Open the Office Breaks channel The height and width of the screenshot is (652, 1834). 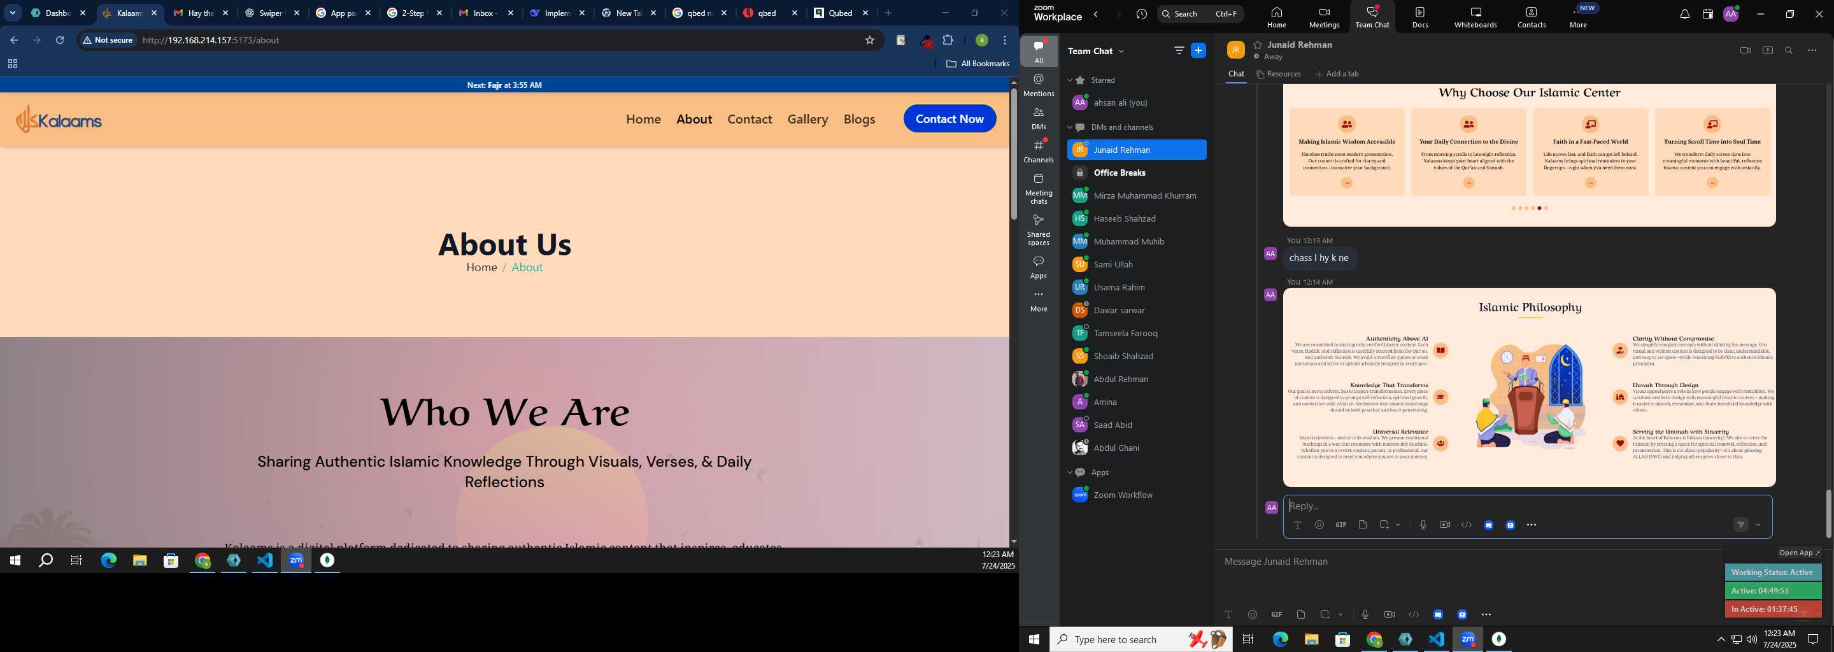click(1136, 173)
